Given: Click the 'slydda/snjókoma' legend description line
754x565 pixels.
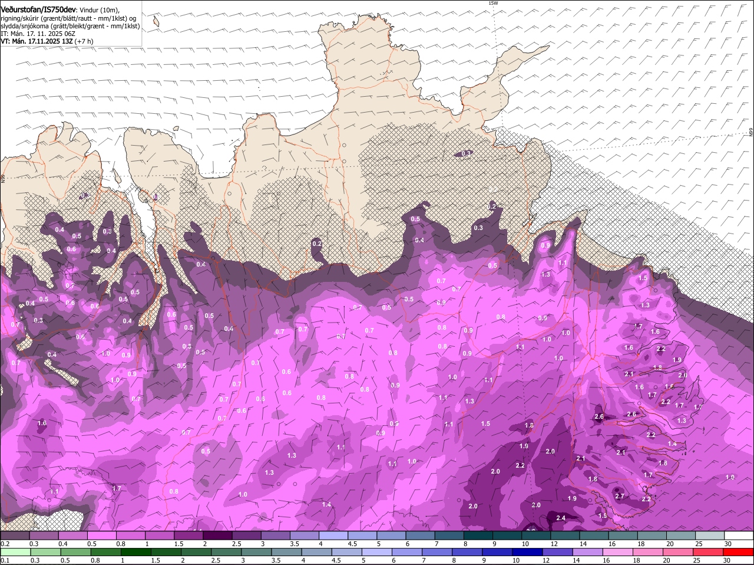Looking at the screenshot, I should click(x=70, y=26).
